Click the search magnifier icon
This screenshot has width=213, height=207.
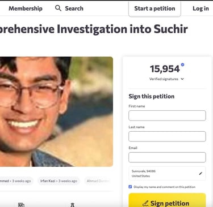(58, 8)
